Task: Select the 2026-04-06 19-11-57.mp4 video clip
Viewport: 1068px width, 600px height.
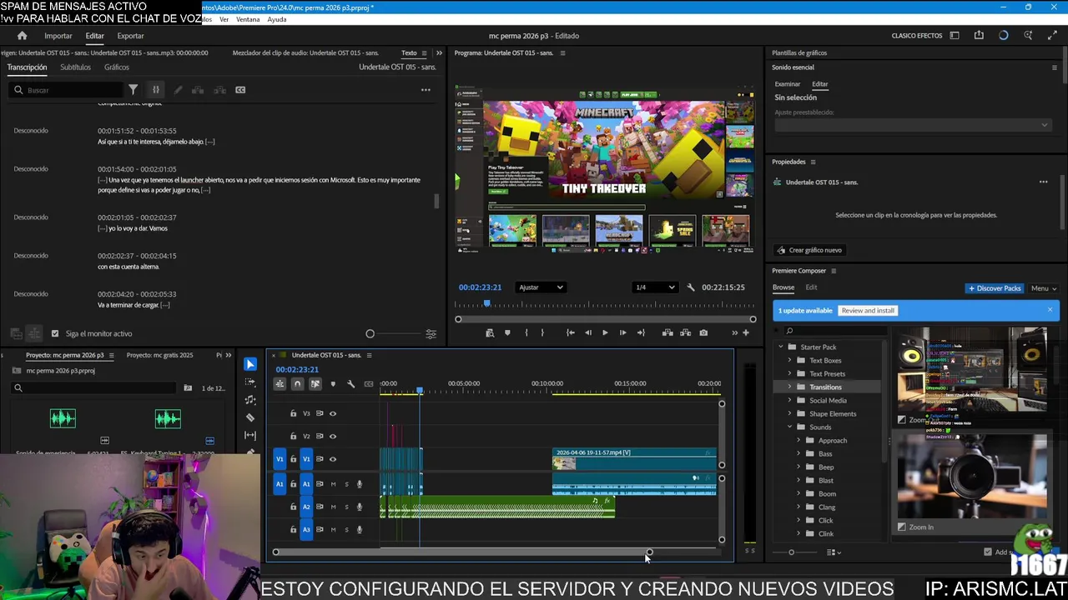Action: 634,459
